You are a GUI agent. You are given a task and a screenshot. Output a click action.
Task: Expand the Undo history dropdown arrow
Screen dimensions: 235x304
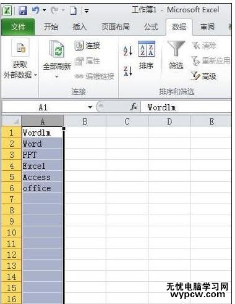pos(44,10)
